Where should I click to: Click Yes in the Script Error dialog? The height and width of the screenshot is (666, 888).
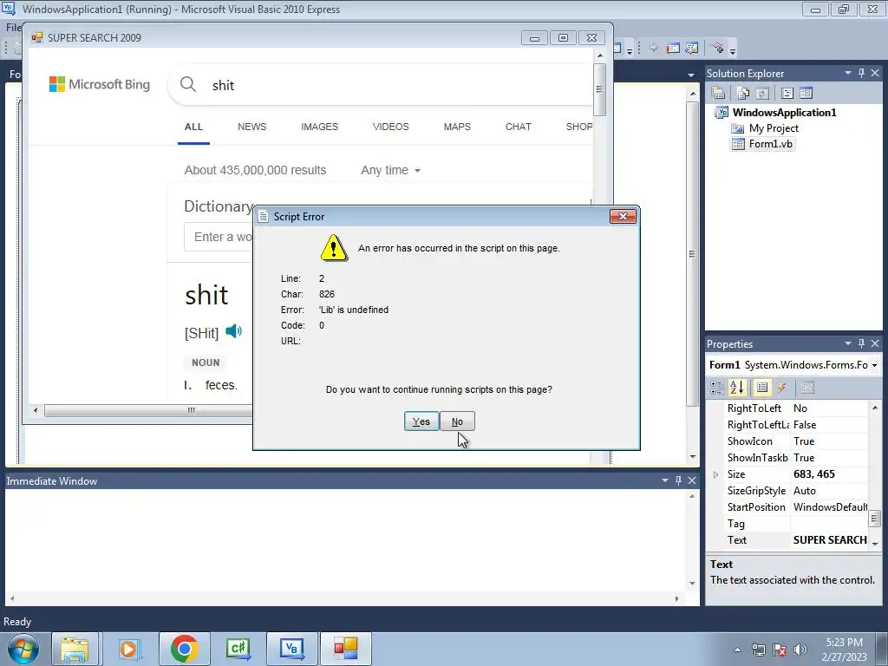pyautogui.click(x=421, y=421)
